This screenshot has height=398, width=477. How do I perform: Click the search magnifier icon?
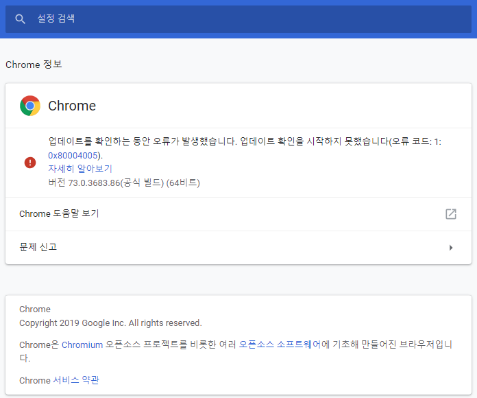[20, 19]
